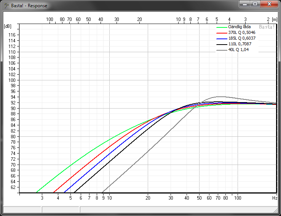Select the '370L Q 0,5046' legend entry
The image size is (281, 216).
242,33
